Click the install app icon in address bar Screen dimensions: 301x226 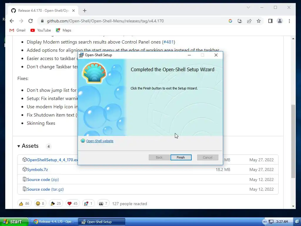point(240,21)
